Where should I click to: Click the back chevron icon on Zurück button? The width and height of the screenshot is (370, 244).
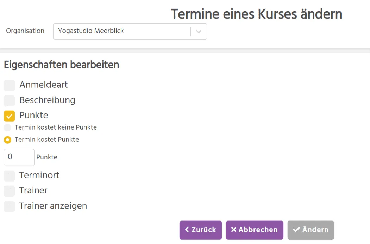[187, 230]
